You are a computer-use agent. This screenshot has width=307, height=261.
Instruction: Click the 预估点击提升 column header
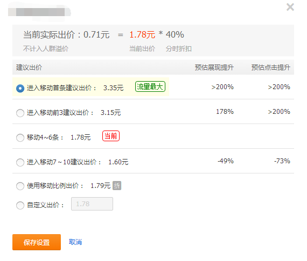[x=271, y=68]
